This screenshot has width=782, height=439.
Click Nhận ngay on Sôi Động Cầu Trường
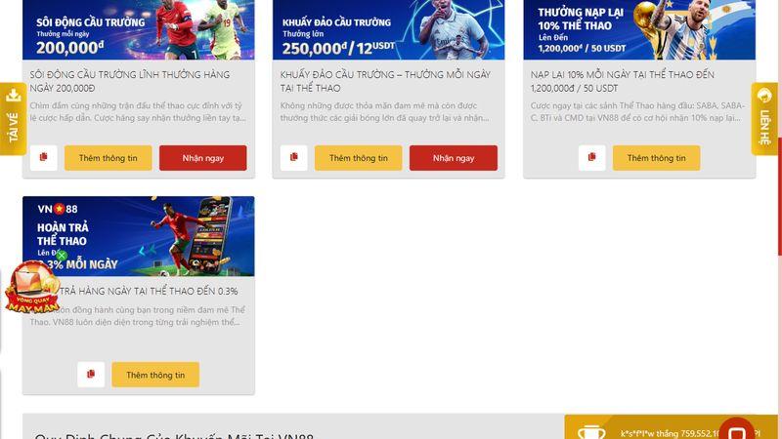point(203,158)
